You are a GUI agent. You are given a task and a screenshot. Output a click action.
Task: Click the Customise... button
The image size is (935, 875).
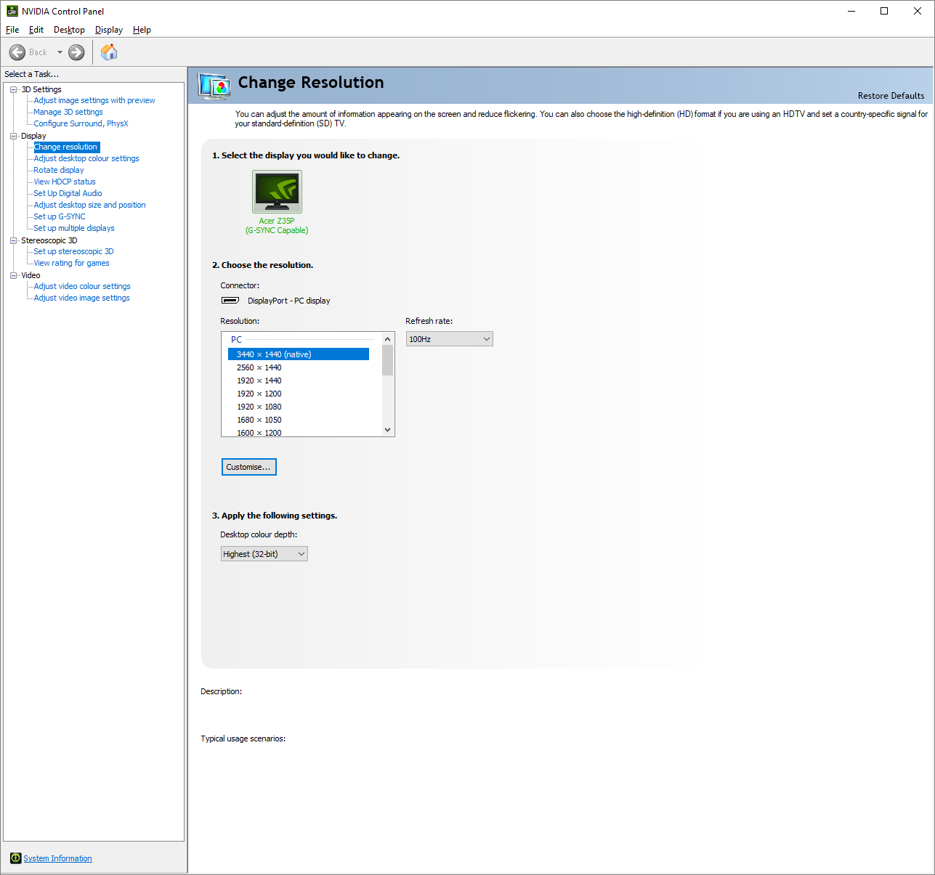248,467
